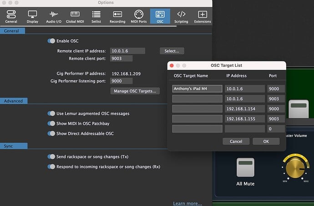Disable Use Lemur augmented OSC messages
The image size is (314, 206).
coord(51,113)
